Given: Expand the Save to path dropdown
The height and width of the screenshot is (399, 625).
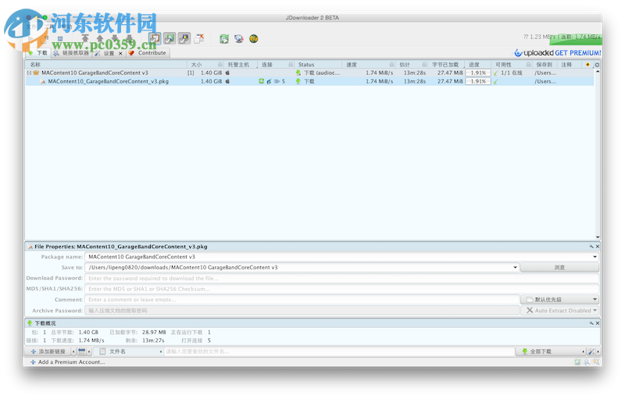Looking at the screenshot, I should [x=515, y=267].
